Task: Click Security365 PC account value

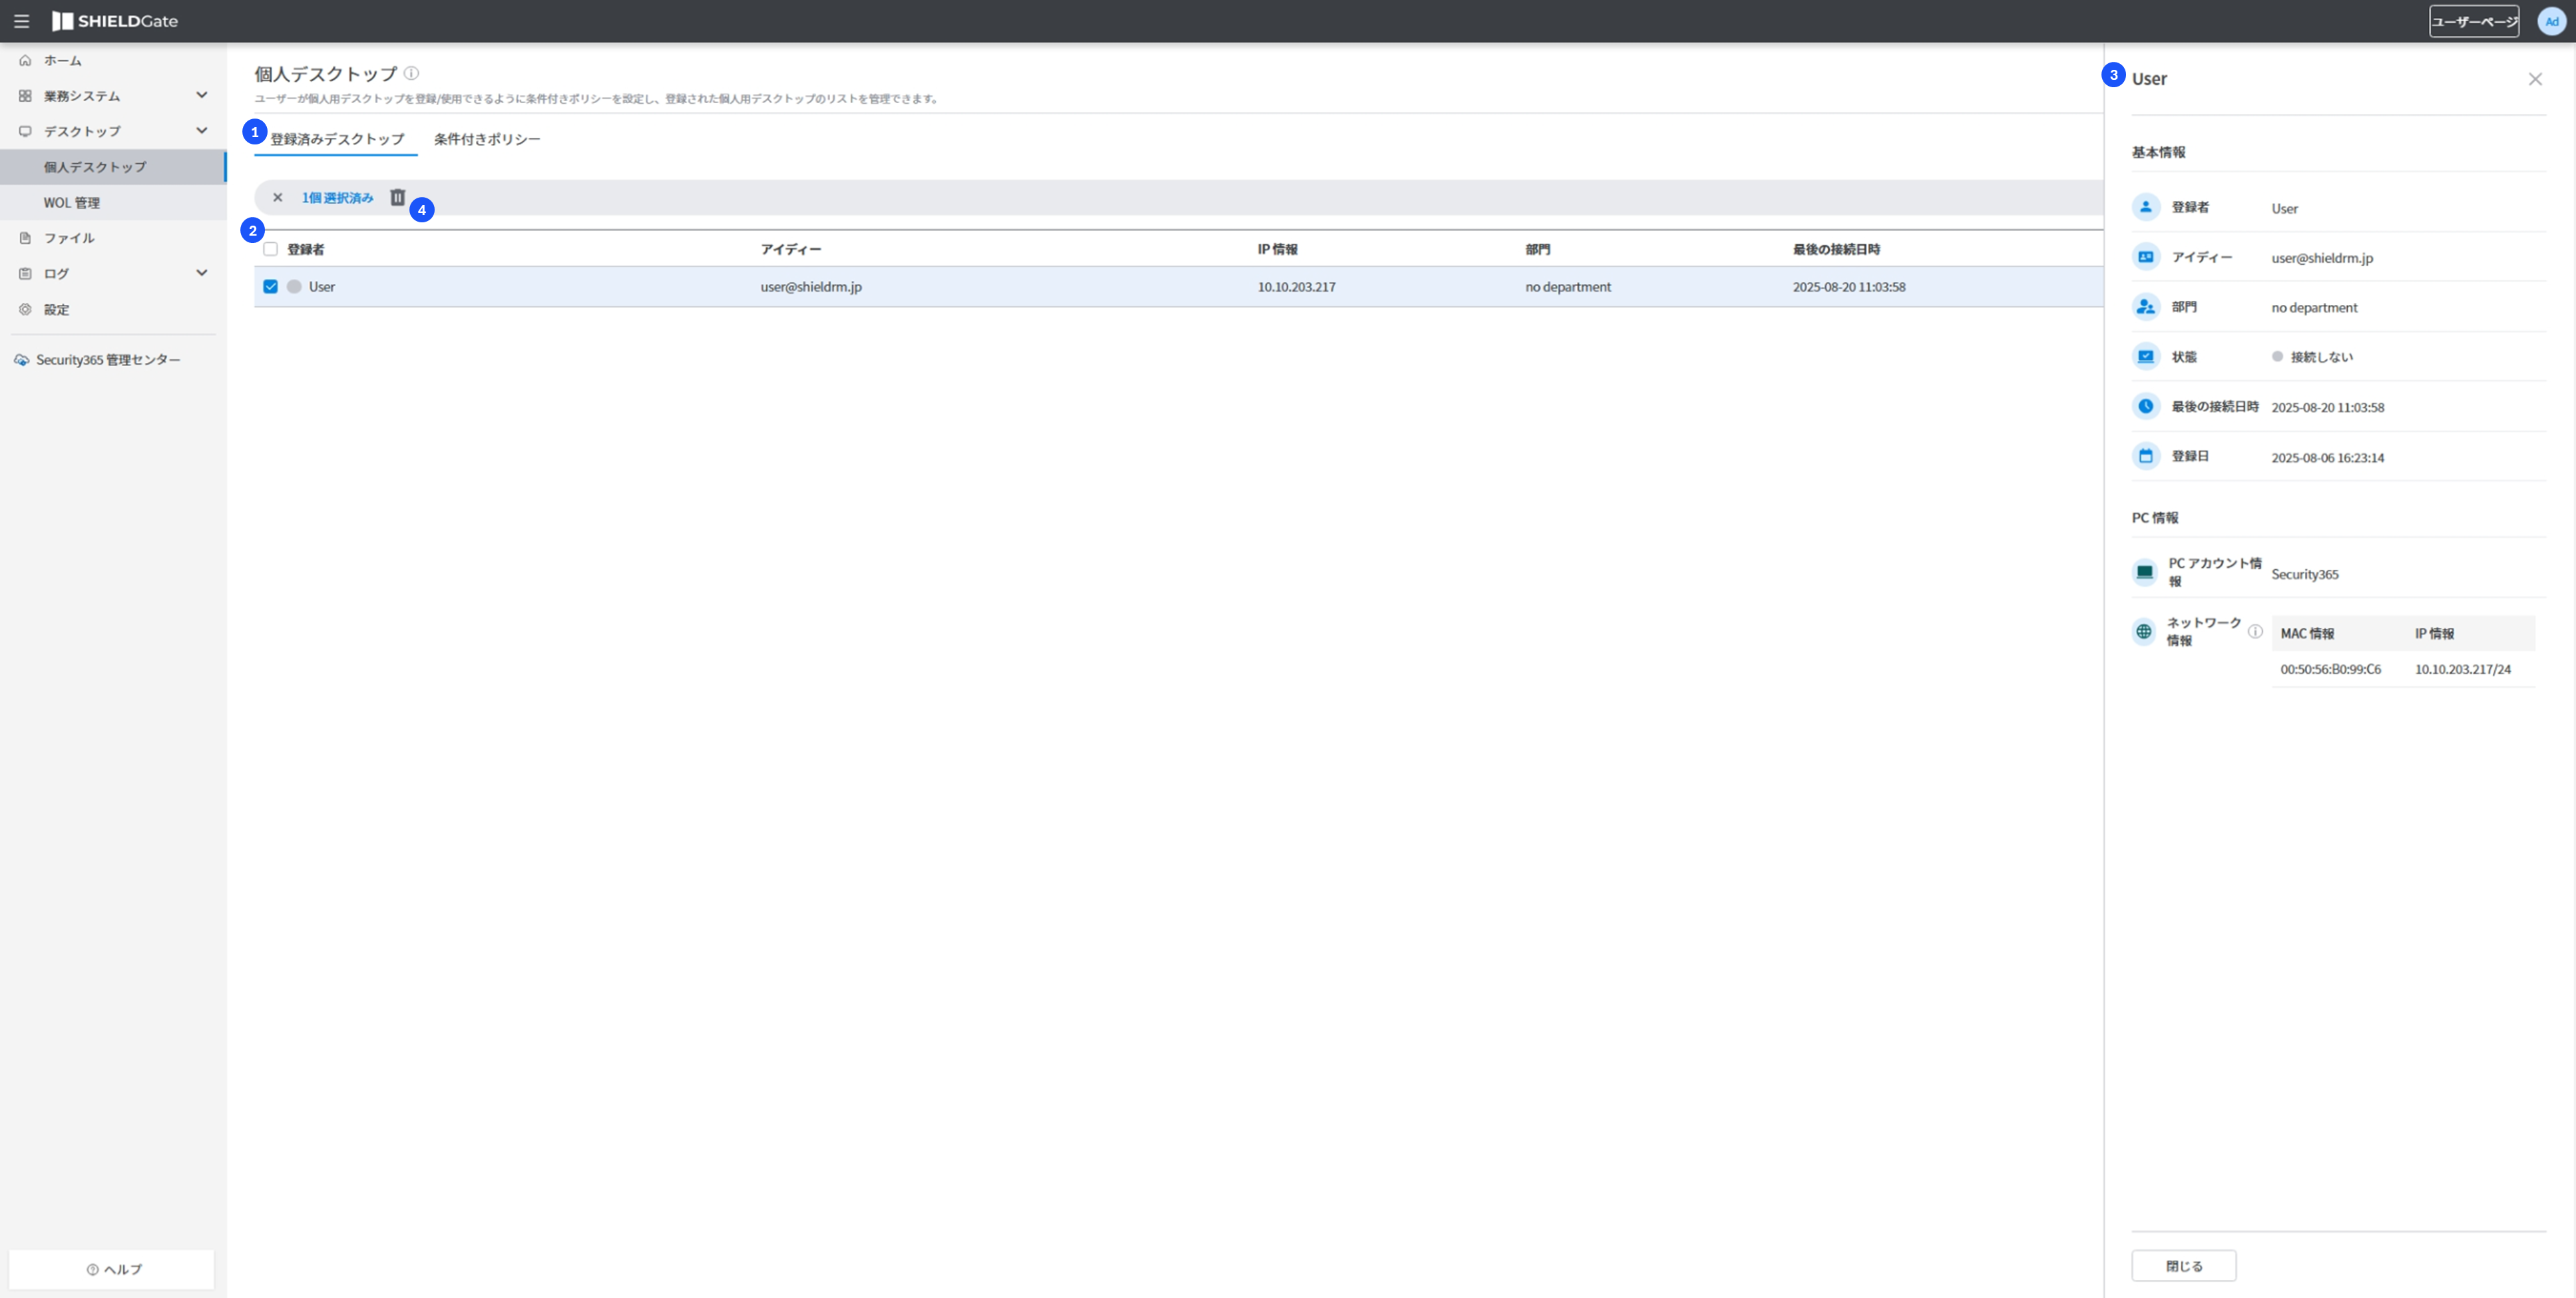Action: (2304, 574)
